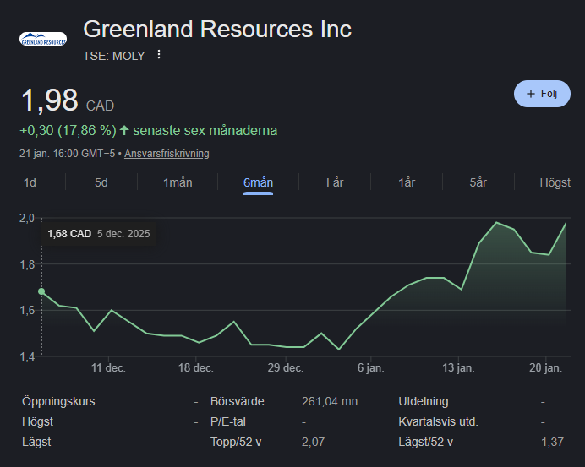Open the three-dot menu beside TSE: MOLY
Image resolution: width=585 pixels, height=467 pixels.
(x=158, y=55)
